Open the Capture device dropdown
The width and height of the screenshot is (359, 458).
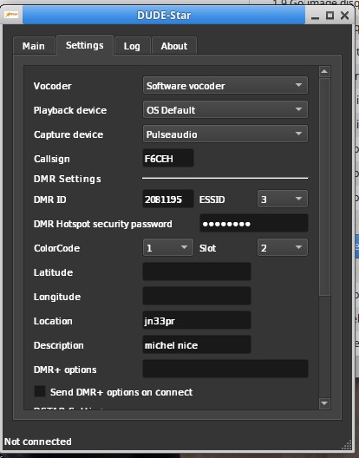(225, 134)
